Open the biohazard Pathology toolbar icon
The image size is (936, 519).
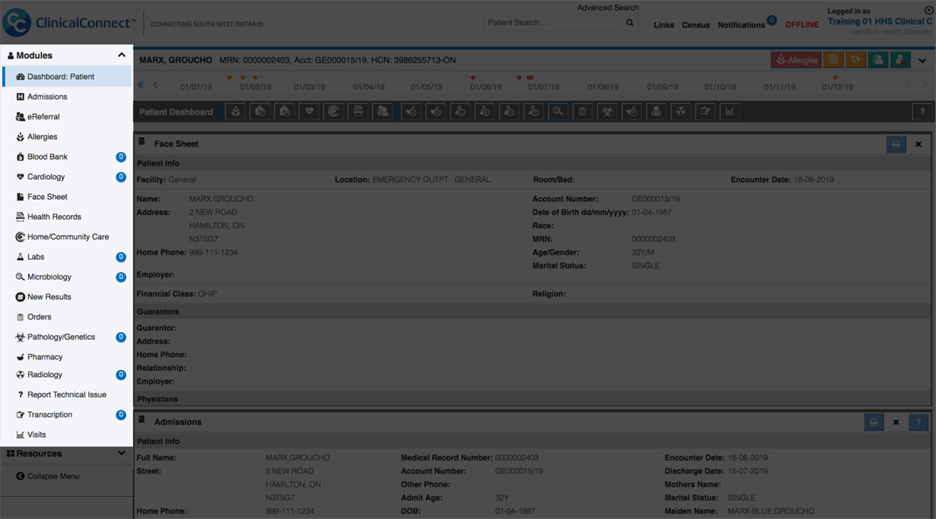coord(606,112)
